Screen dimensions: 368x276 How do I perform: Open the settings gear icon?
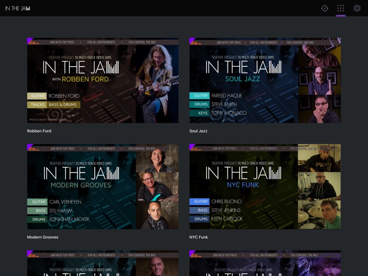(357, 8)
